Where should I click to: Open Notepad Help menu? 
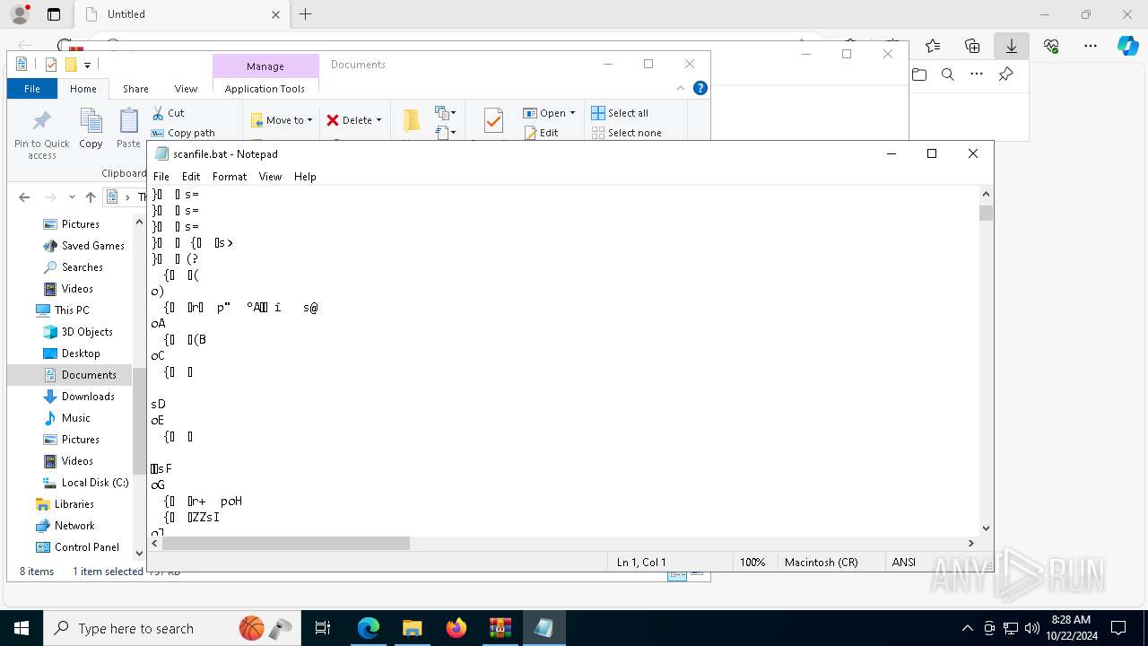[305, 177]
